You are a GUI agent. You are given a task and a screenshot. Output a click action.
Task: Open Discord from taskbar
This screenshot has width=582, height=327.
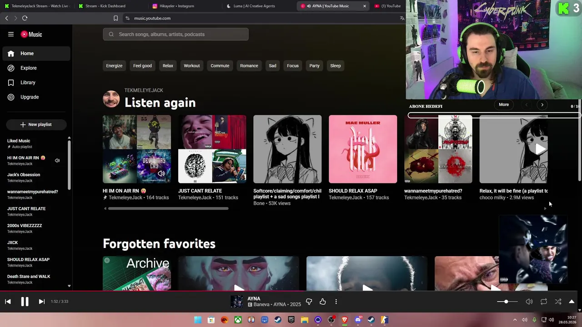(358, 320)
